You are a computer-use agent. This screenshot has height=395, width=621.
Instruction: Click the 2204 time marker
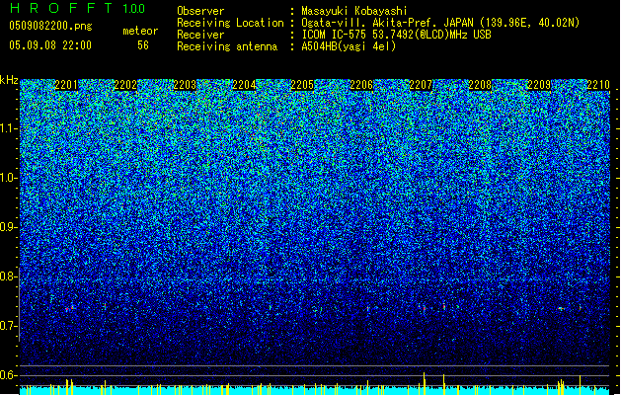pyautogui.click(x=244, y=85)
